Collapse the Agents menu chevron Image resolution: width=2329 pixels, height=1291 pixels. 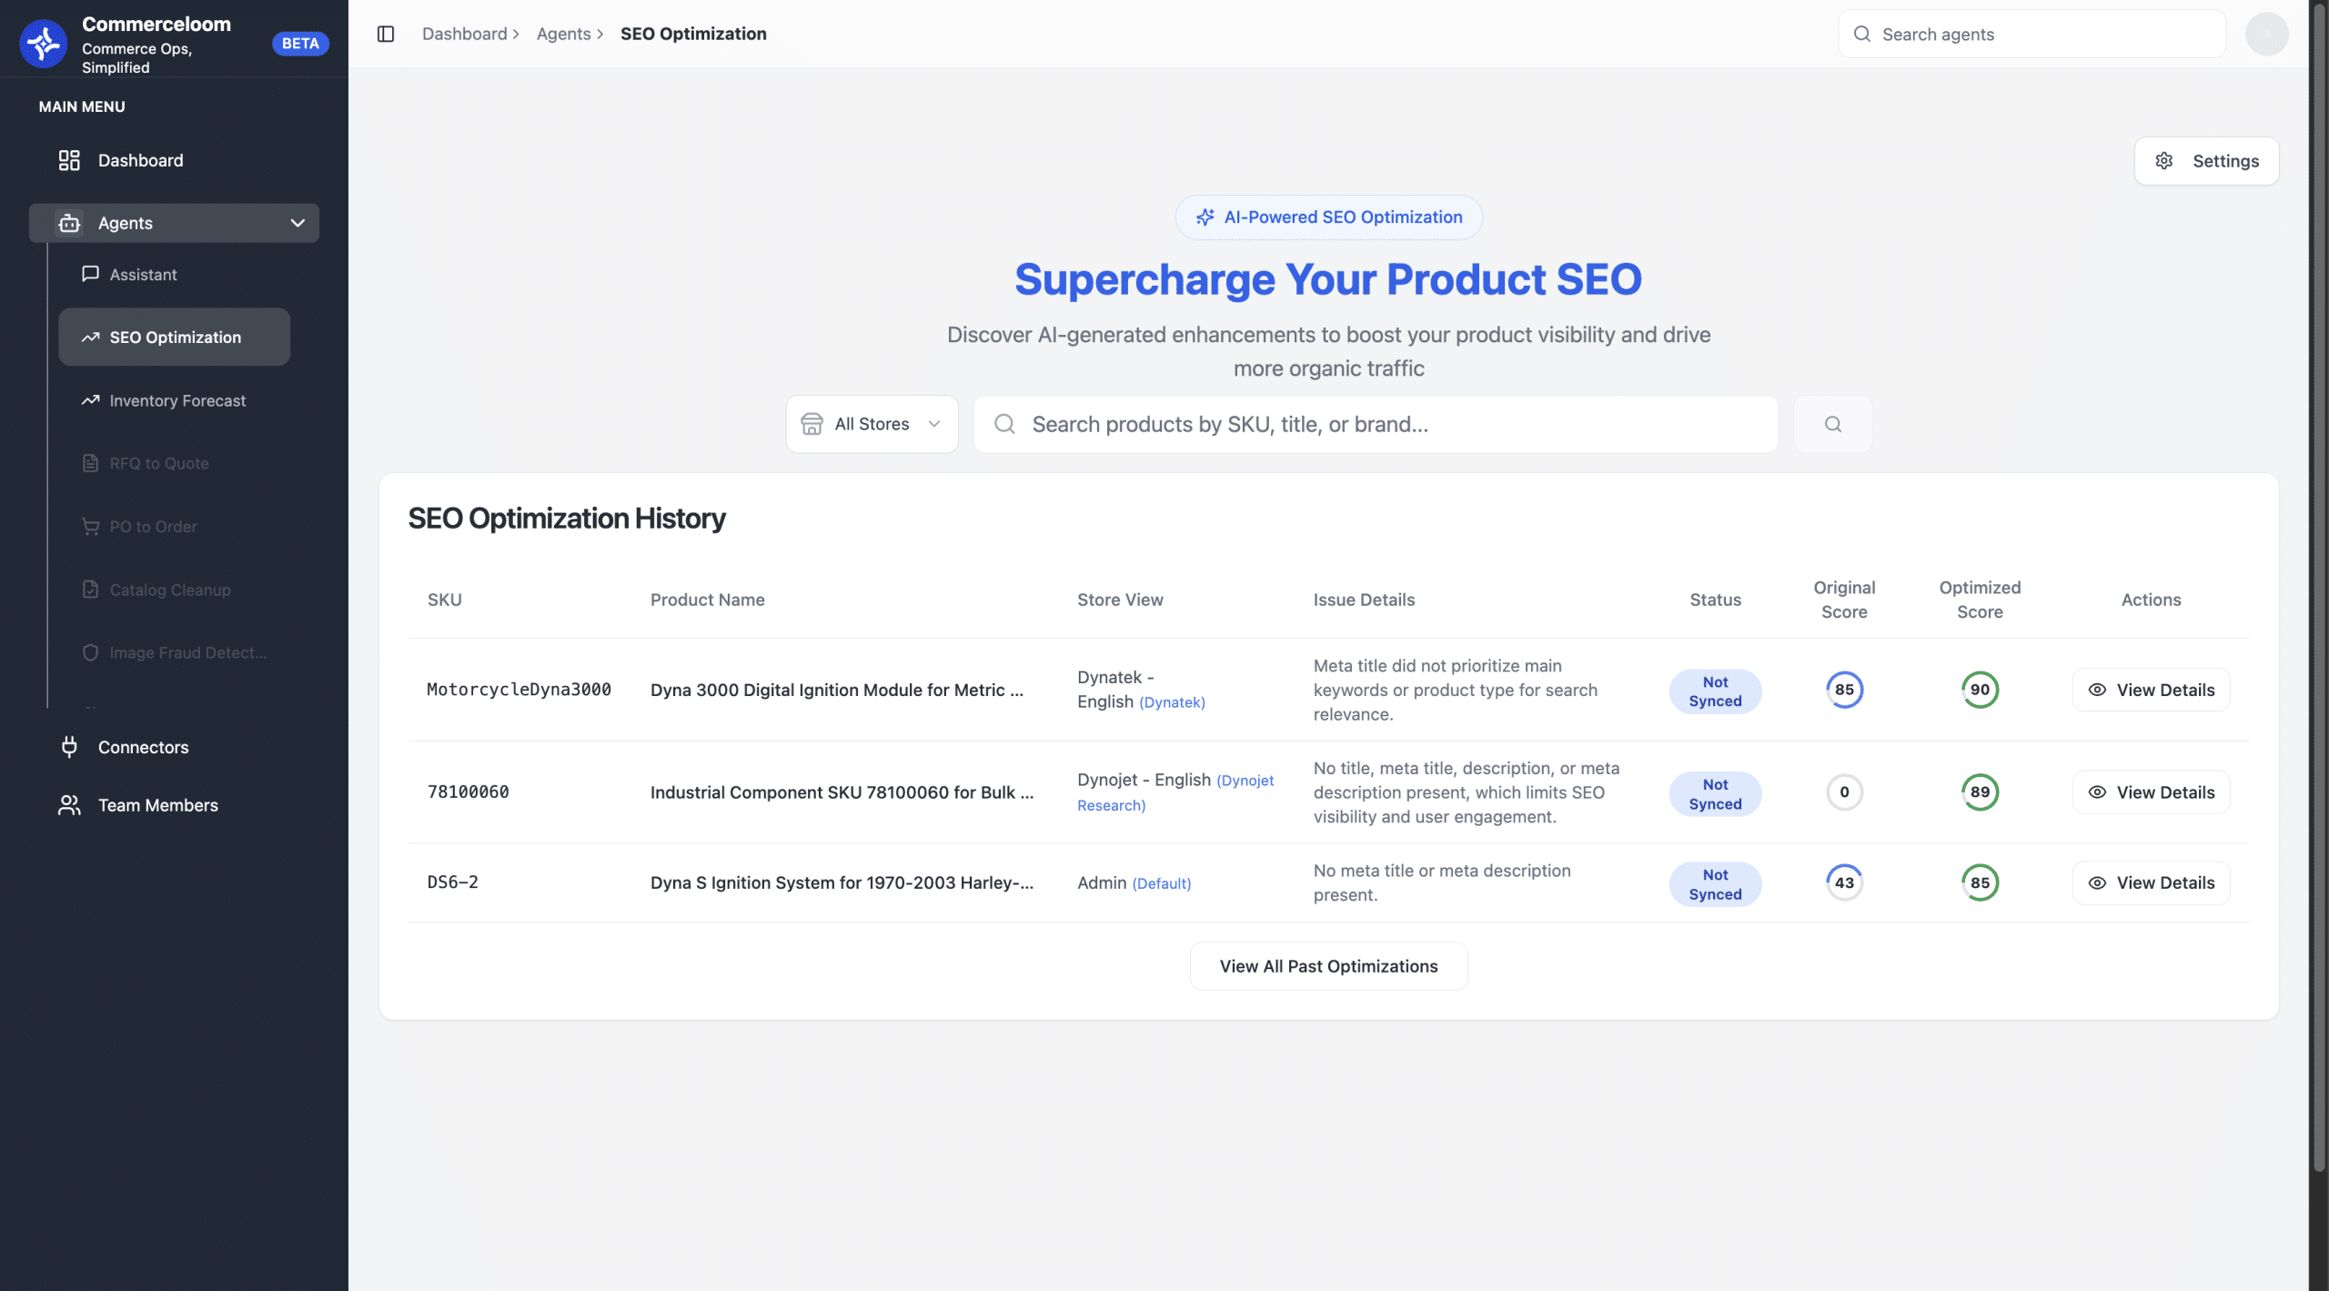click(x=297, y=223)
